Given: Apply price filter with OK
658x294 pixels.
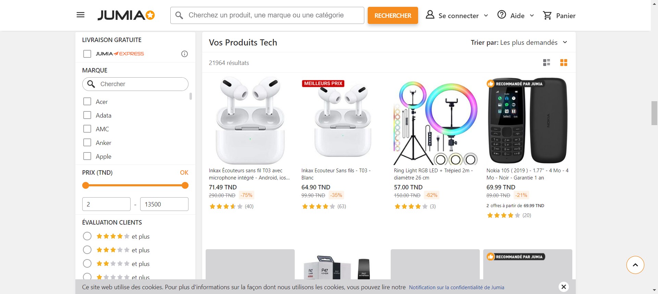Looking at the screenshot, I should [184, 173].
